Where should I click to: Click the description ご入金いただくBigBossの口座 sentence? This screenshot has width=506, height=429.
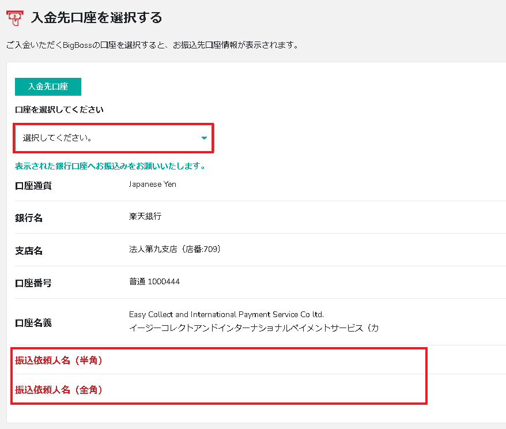(x=152, y=45)
